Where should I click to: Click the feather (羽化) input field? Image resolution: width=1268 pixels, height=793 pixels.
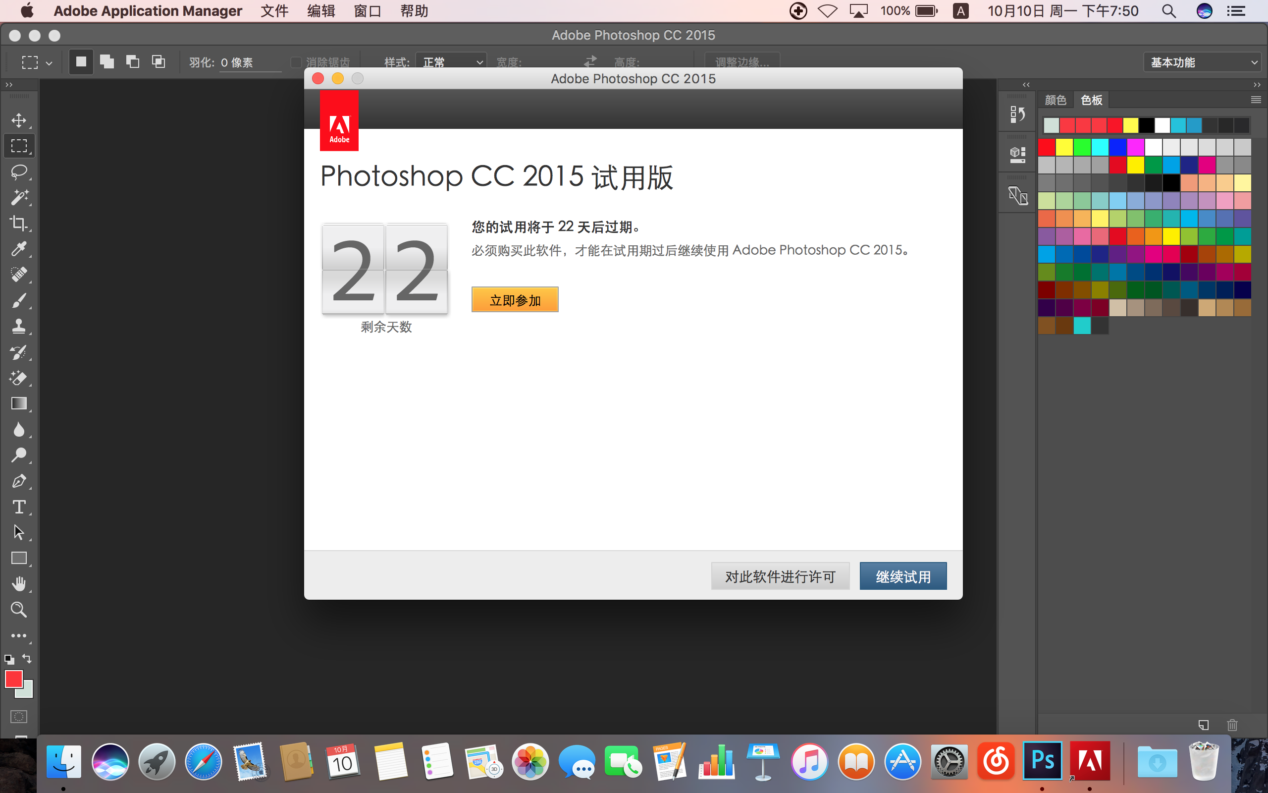coord(250,62)
